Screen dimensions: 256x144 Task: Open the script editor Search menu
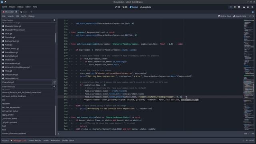pos(10,16)
